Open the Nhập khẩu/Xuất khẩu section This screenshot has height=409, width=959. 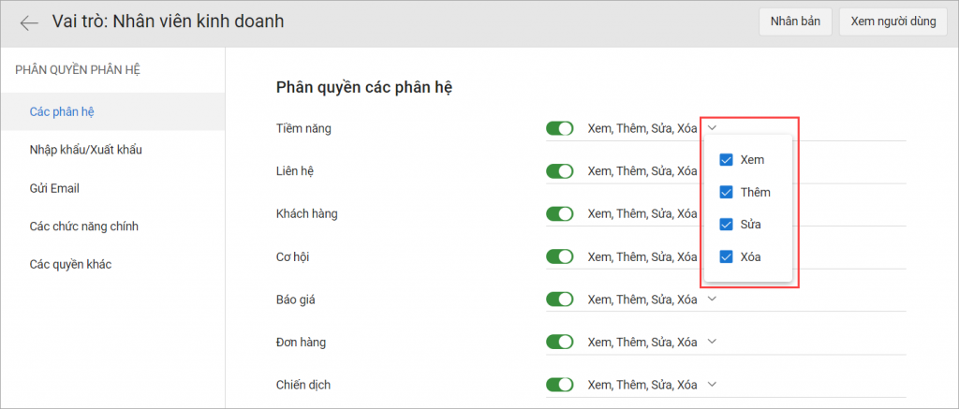tap(85, 150)
